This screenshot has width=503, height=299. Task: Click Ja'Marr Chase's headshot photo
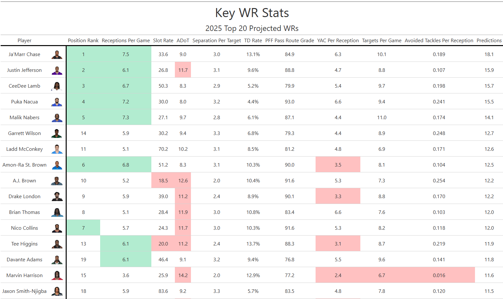click(57, 54)
